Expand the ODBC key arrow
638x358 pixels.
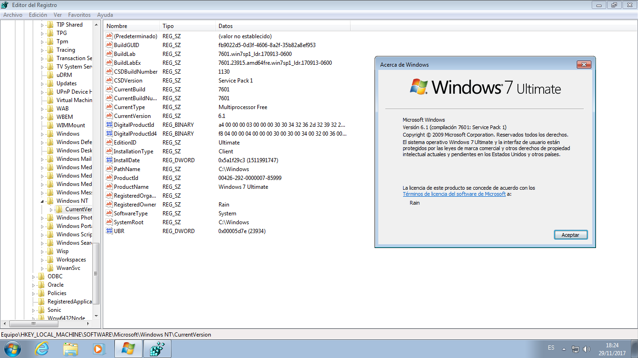point(33,276)
